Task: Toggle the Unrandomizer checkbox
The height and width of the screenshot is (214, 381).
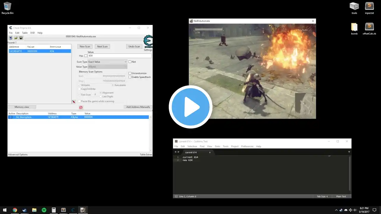Action: (130, 73)
